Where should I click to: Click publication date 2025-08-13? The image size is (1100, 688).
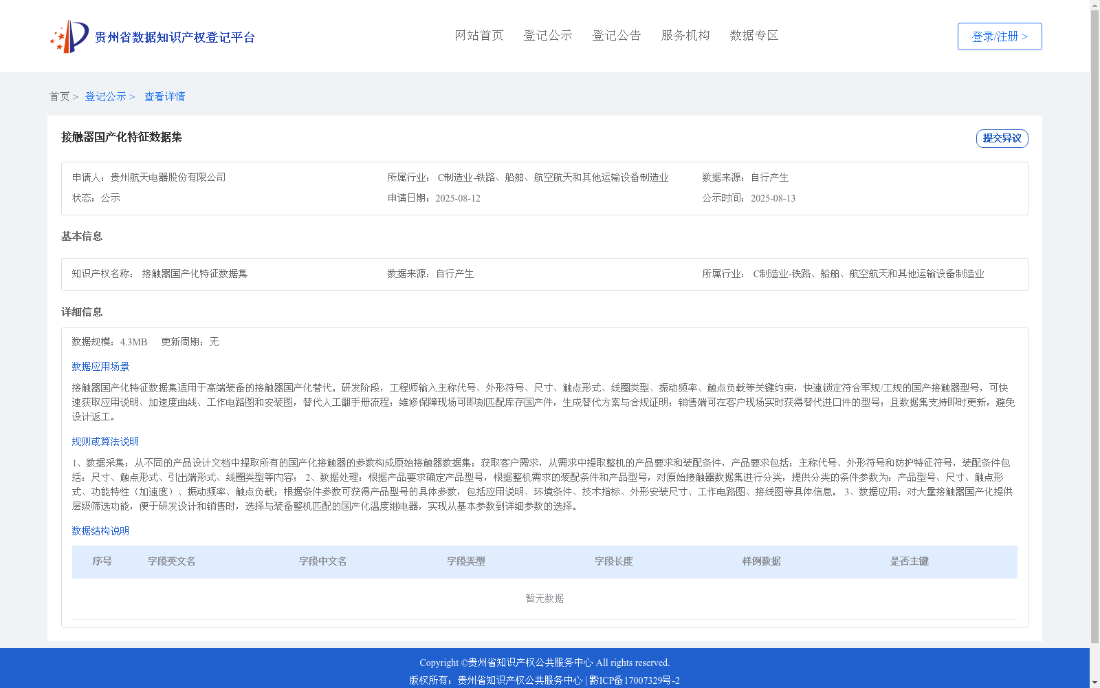coord(773,198)
